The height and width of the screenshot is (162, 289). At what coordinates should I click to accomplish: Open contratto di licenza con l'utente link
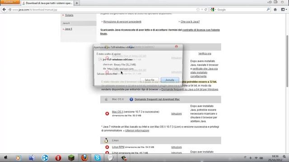(201, 30)
